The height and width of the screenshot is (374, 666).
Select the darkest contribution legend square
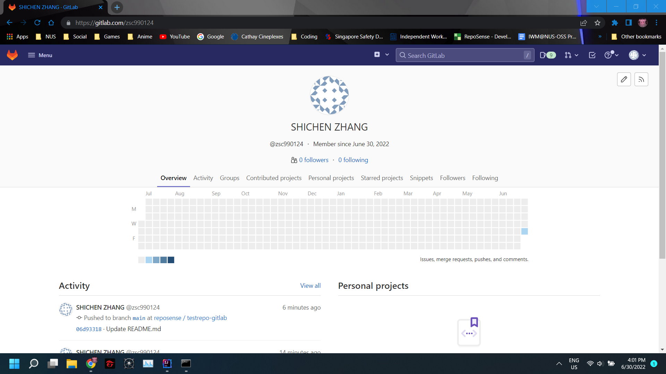pyautogui.click(x=171, y=260)
